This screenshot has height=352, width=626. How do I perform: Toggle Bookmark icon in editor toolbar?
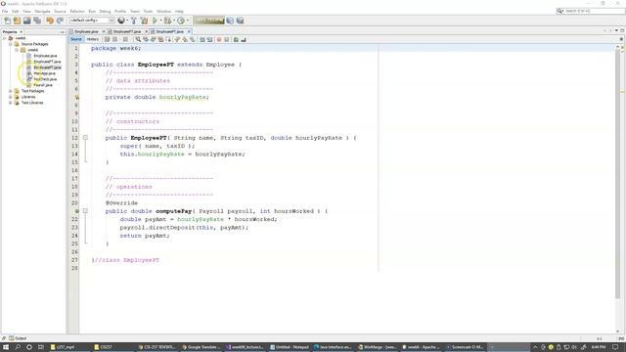click(193, 39)
